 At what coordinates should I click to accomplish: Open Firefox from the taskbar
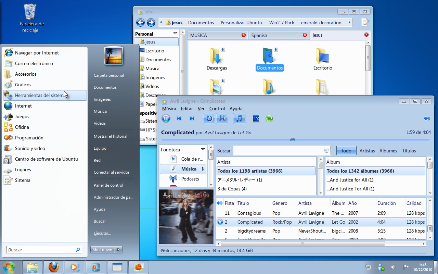click(x=53, y=267)
